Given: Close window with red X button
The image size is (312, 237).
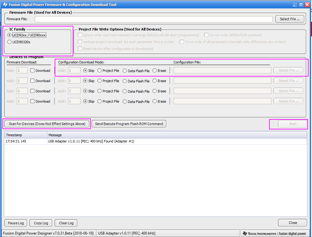Looking at the screenshot, I should [x=307, y=5].
